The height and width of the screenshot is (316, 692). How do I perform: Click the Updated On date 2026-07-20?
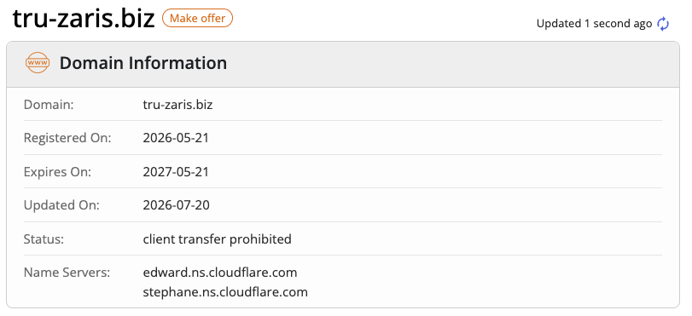pos(176,205)
